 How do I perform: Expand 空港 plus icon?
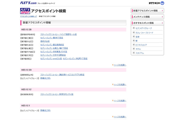pyautogui.click(x=134, y=36)
